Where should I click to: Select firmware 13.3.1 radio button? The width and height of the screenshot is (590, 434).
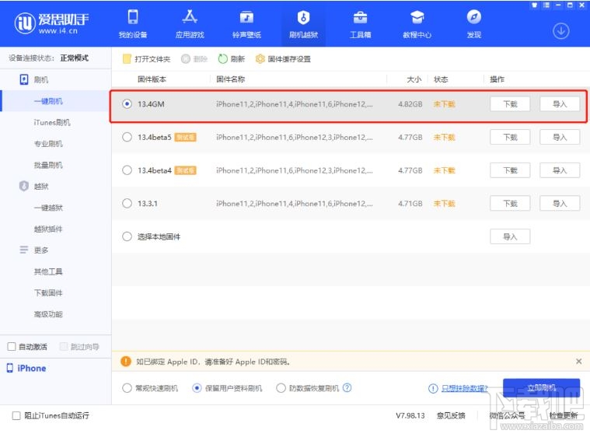[127, 203]
